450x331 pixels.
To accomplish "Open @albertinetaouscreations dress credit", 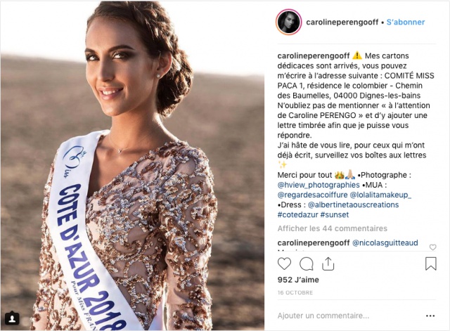I will point(353,205).
